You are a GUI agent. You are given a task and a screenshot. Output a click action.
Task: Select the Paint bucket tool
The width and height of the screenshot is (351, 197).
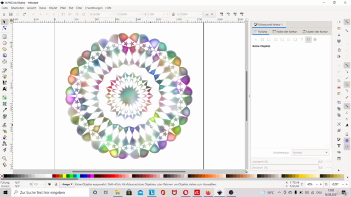pos(4,116)
